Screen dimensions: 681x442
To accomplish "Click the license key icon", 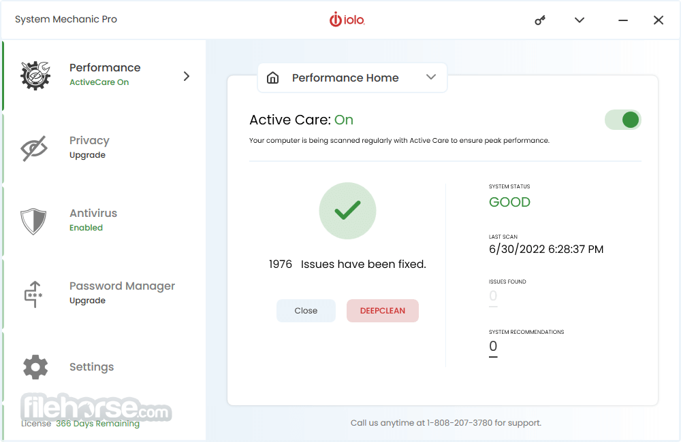I will 540,20.
